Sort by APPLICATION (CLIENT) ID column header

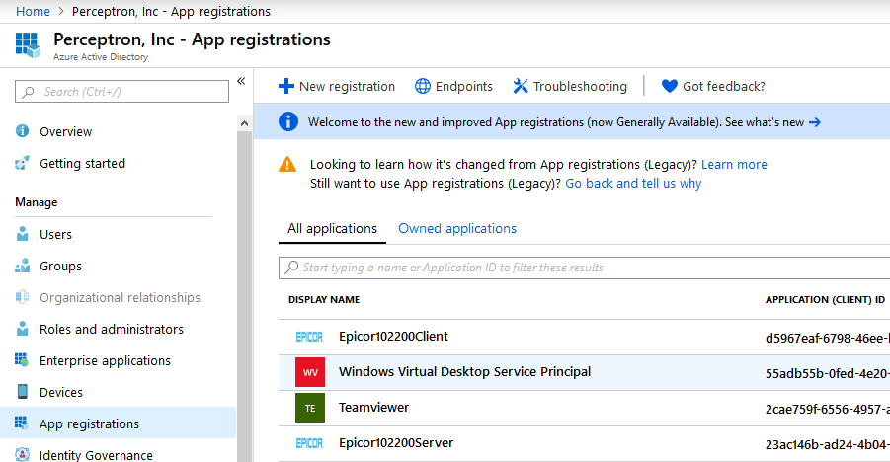point(825,300)
